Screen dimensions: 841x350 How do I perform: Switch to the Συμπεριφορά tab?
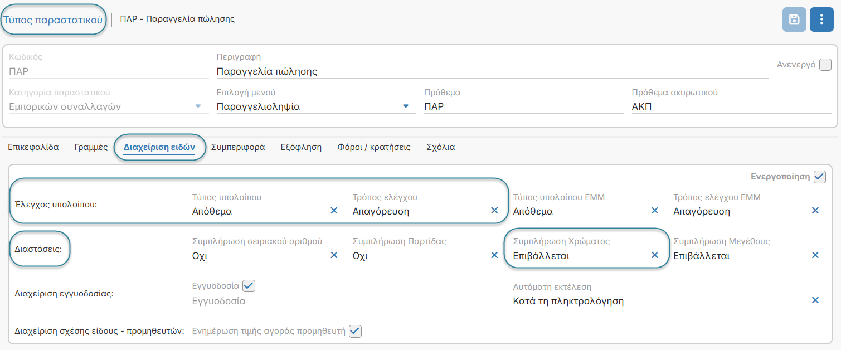click(x=238, y=147)
